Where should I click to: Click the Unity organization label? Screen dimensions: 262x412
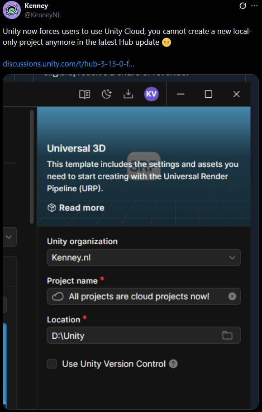pyautogui.click(x=82, y=241)
